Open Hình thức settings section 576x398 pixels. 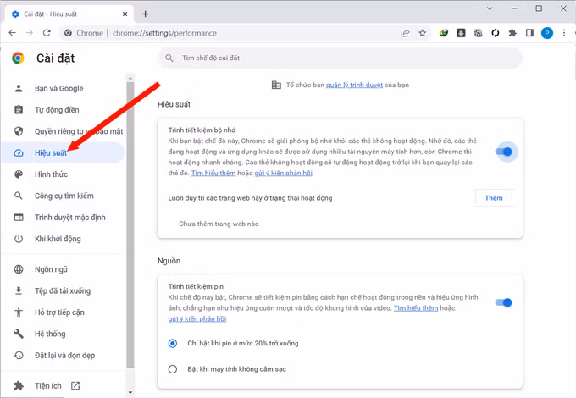(x=51, y=174)
